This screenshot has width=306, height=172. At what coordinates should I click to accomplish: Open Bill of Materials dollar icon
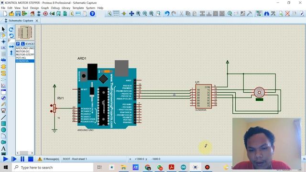point(72,14)
